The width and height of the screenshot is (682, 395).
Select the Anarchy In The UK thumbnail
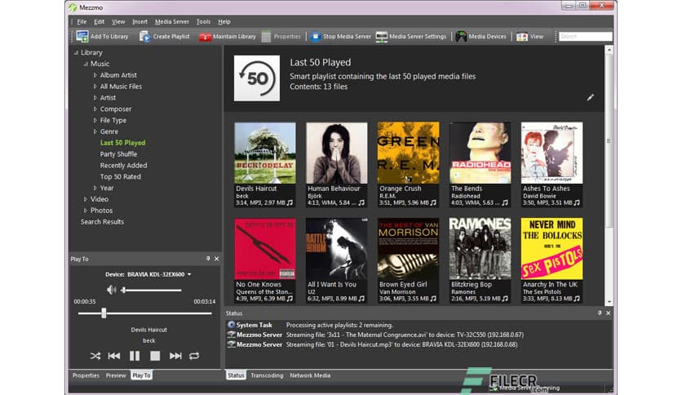552,249
